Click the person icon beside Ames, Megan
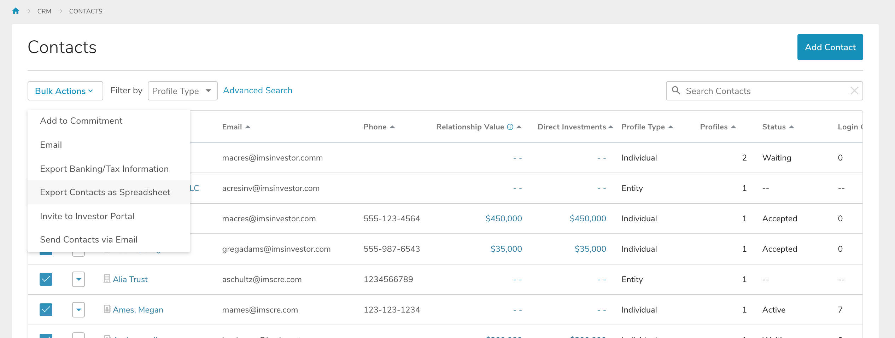The width and height of the screenshot is (895, 338). point(107,309)
